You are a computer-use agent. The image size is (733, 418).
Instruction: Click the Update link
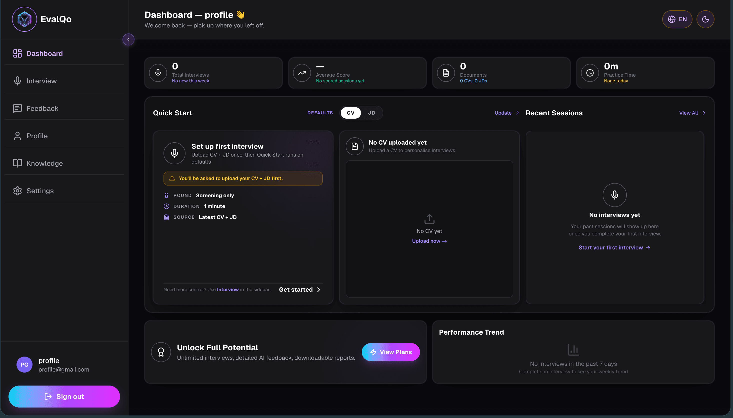[x=506, y=113]
